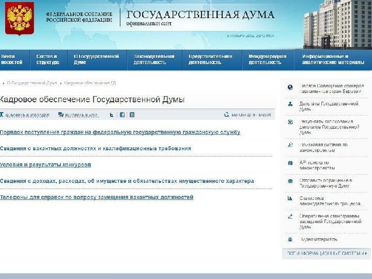Open Поисковая система по законопроектам link
This screenshot has height=279, width=372.
click(323, 148)
